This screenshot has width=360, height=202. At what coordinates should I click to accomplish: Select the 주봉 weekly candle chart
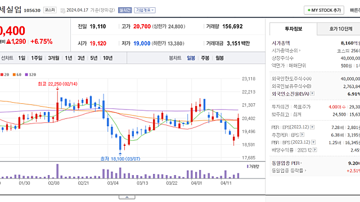pyautogui.click(x=205, y=58)
